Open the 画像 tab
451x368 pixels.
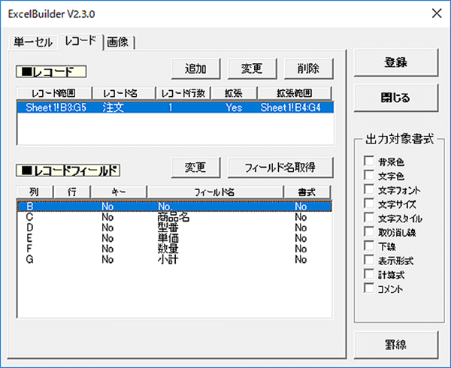pos(118,43)
